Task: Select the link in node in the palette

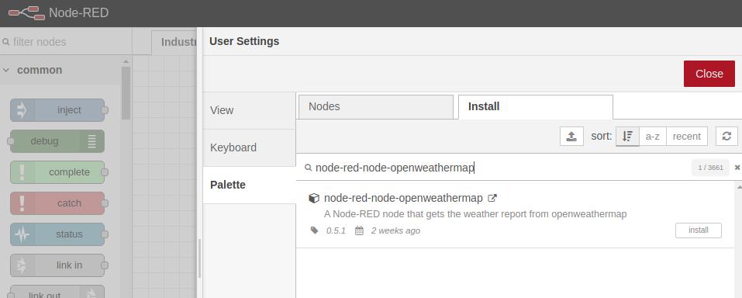Action: 57,265
